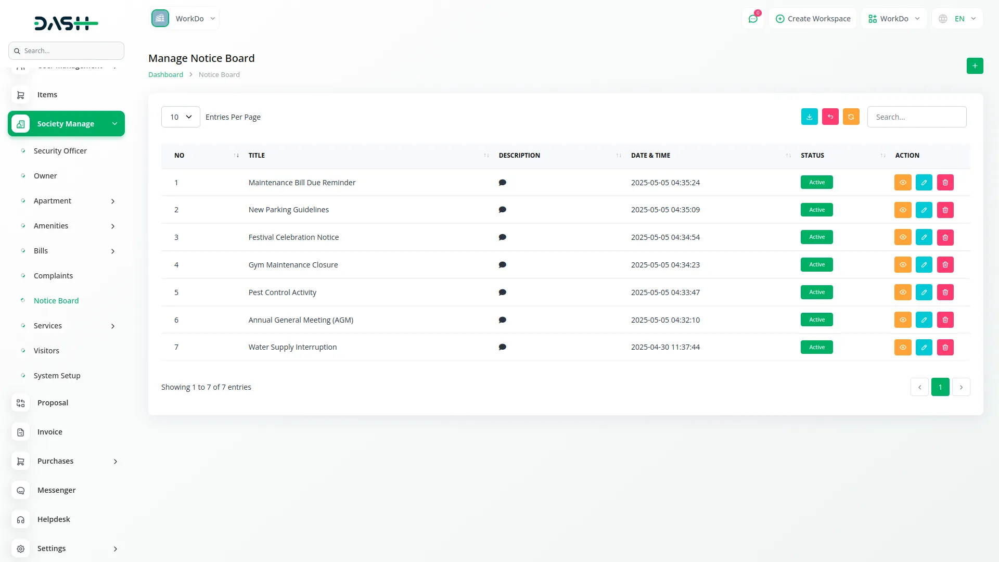Open the entries per page dropdown
The image size is (999, 562).
(181, 117)
